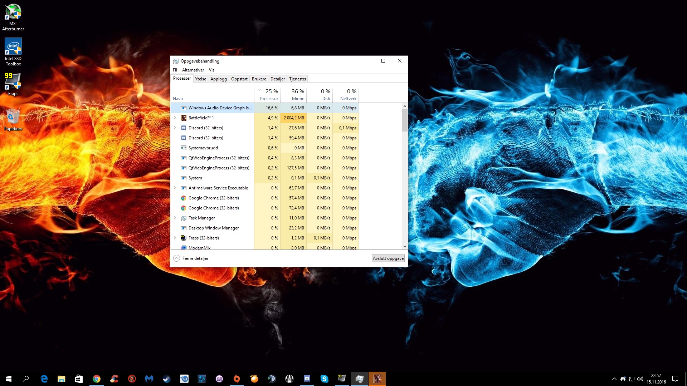Open Steam from the taskbar
Screen dimensions: 687x386
[x=167, y=379]
